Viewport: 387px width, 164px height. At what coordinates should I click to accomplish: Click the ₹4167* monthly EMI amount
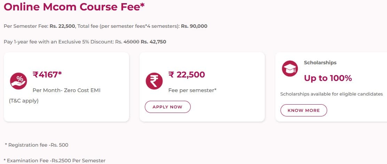pos(47,74)
